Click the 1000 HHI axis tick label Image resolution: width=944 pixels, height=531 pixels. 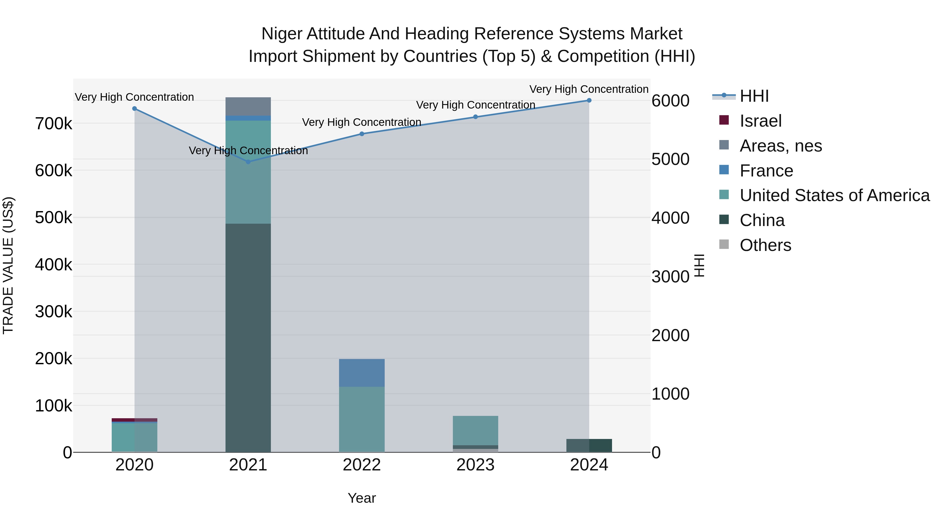(x=670, y=394)
